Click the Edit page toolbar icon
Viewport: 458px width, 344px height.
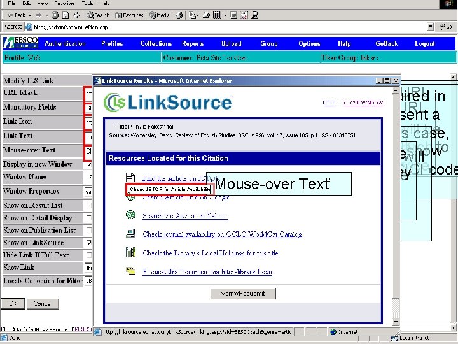(217, 15)
